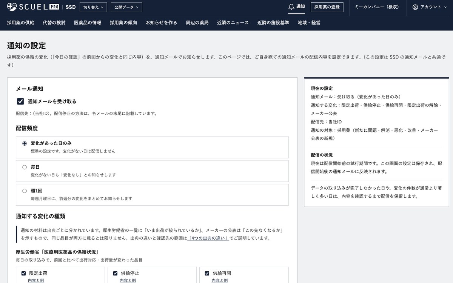Open the 代替の検討 menu
The image size is (453, 283).
click(x=54, y=23)
